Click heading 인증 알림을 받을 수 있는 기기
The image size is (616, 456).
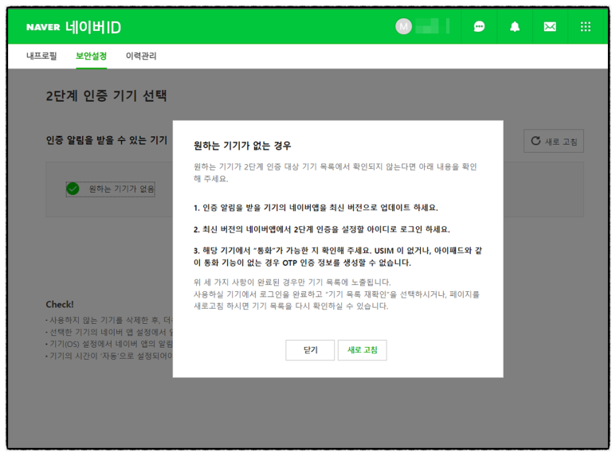[107, 140]
